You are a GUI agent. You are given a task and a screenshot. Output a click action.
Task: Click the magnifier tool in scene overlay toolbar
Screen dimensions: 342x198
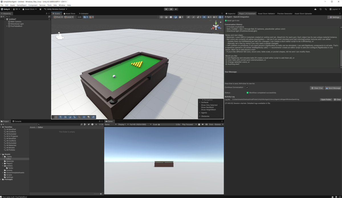point(79,117)
